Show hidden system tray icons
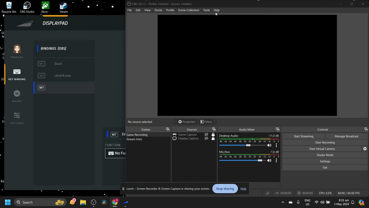 click(283, 202)
